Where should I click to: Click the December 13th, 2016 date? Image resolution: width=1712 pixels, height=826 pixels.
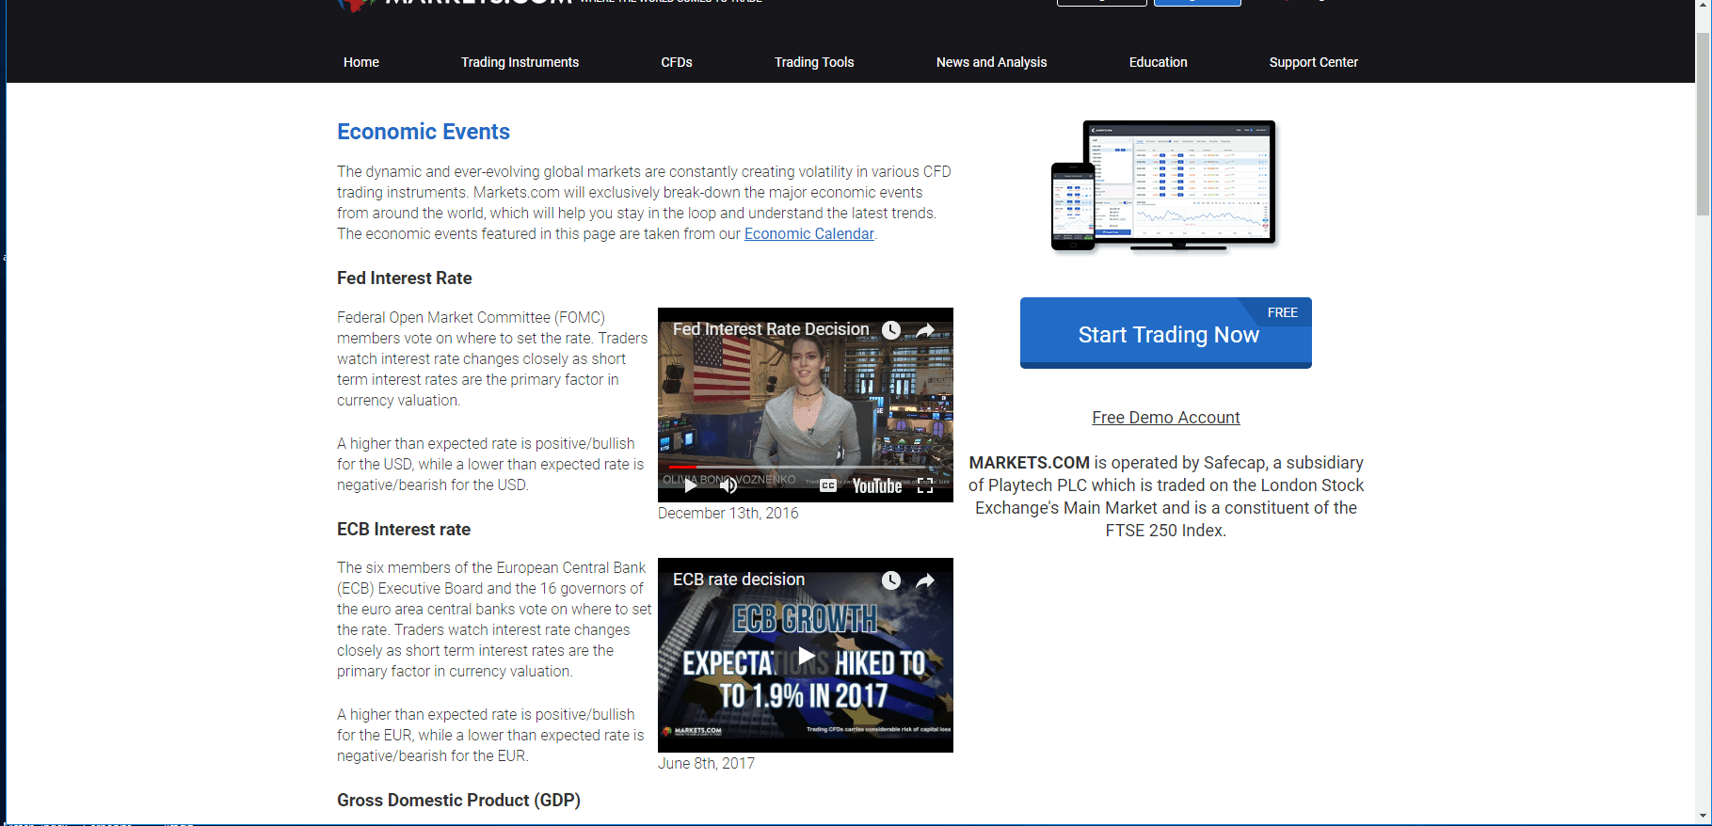tap(728, 514)
